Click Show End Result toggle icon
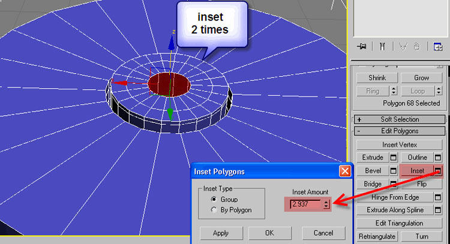450x244 pixels. pyautogui.click(x=382, y=47)
